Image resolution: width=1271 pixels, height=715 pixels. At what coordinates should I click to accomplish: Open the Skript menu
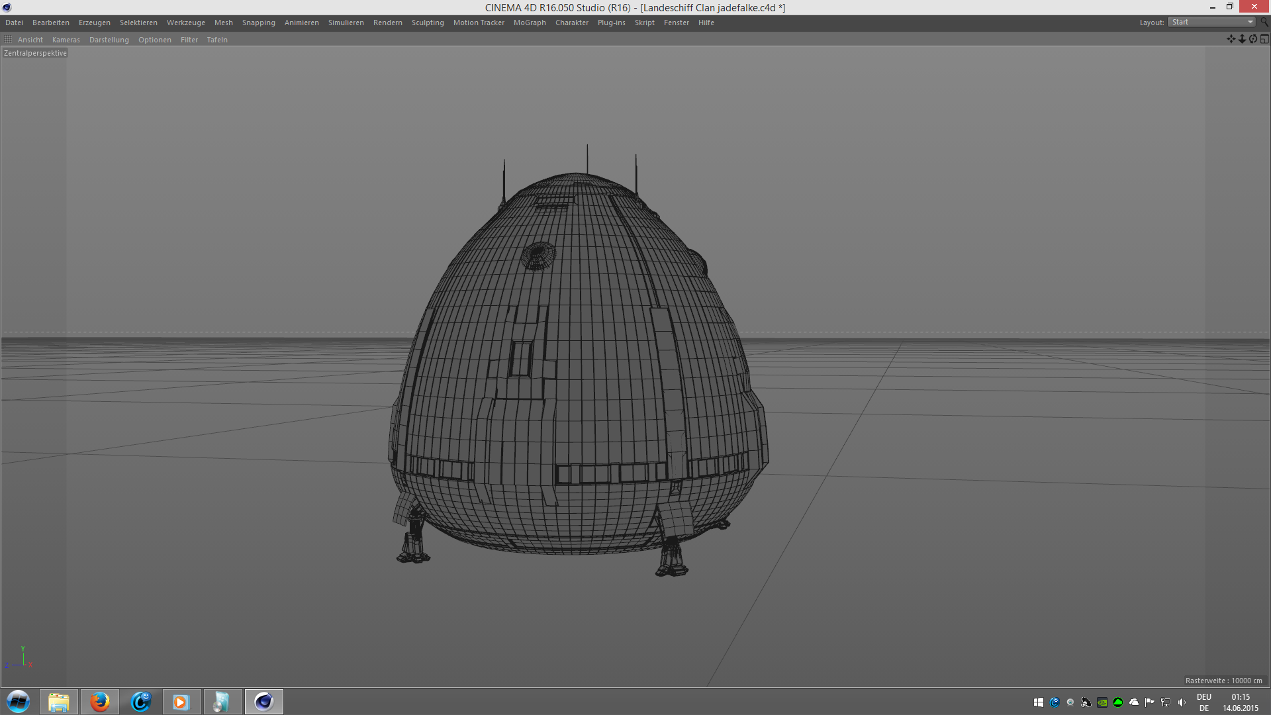(645, 23)
